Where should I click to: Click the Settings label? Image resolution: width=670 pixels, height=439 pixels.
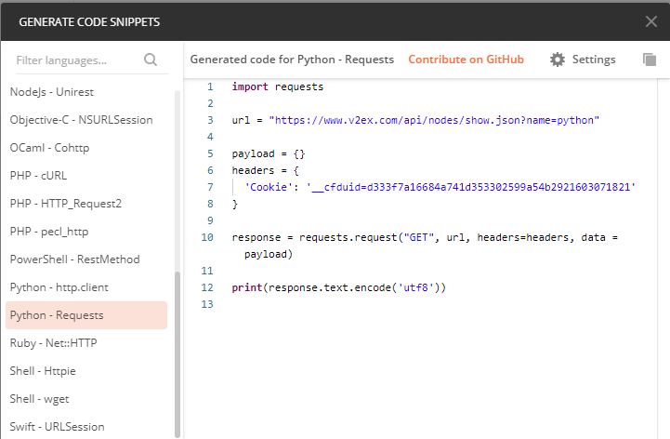pyautogui.click(x=594, y=60)
